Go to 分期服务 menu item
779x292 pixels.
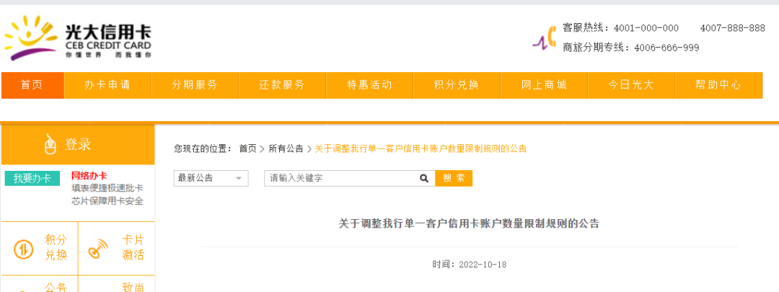pyautogui.click(x=195, y=85)
